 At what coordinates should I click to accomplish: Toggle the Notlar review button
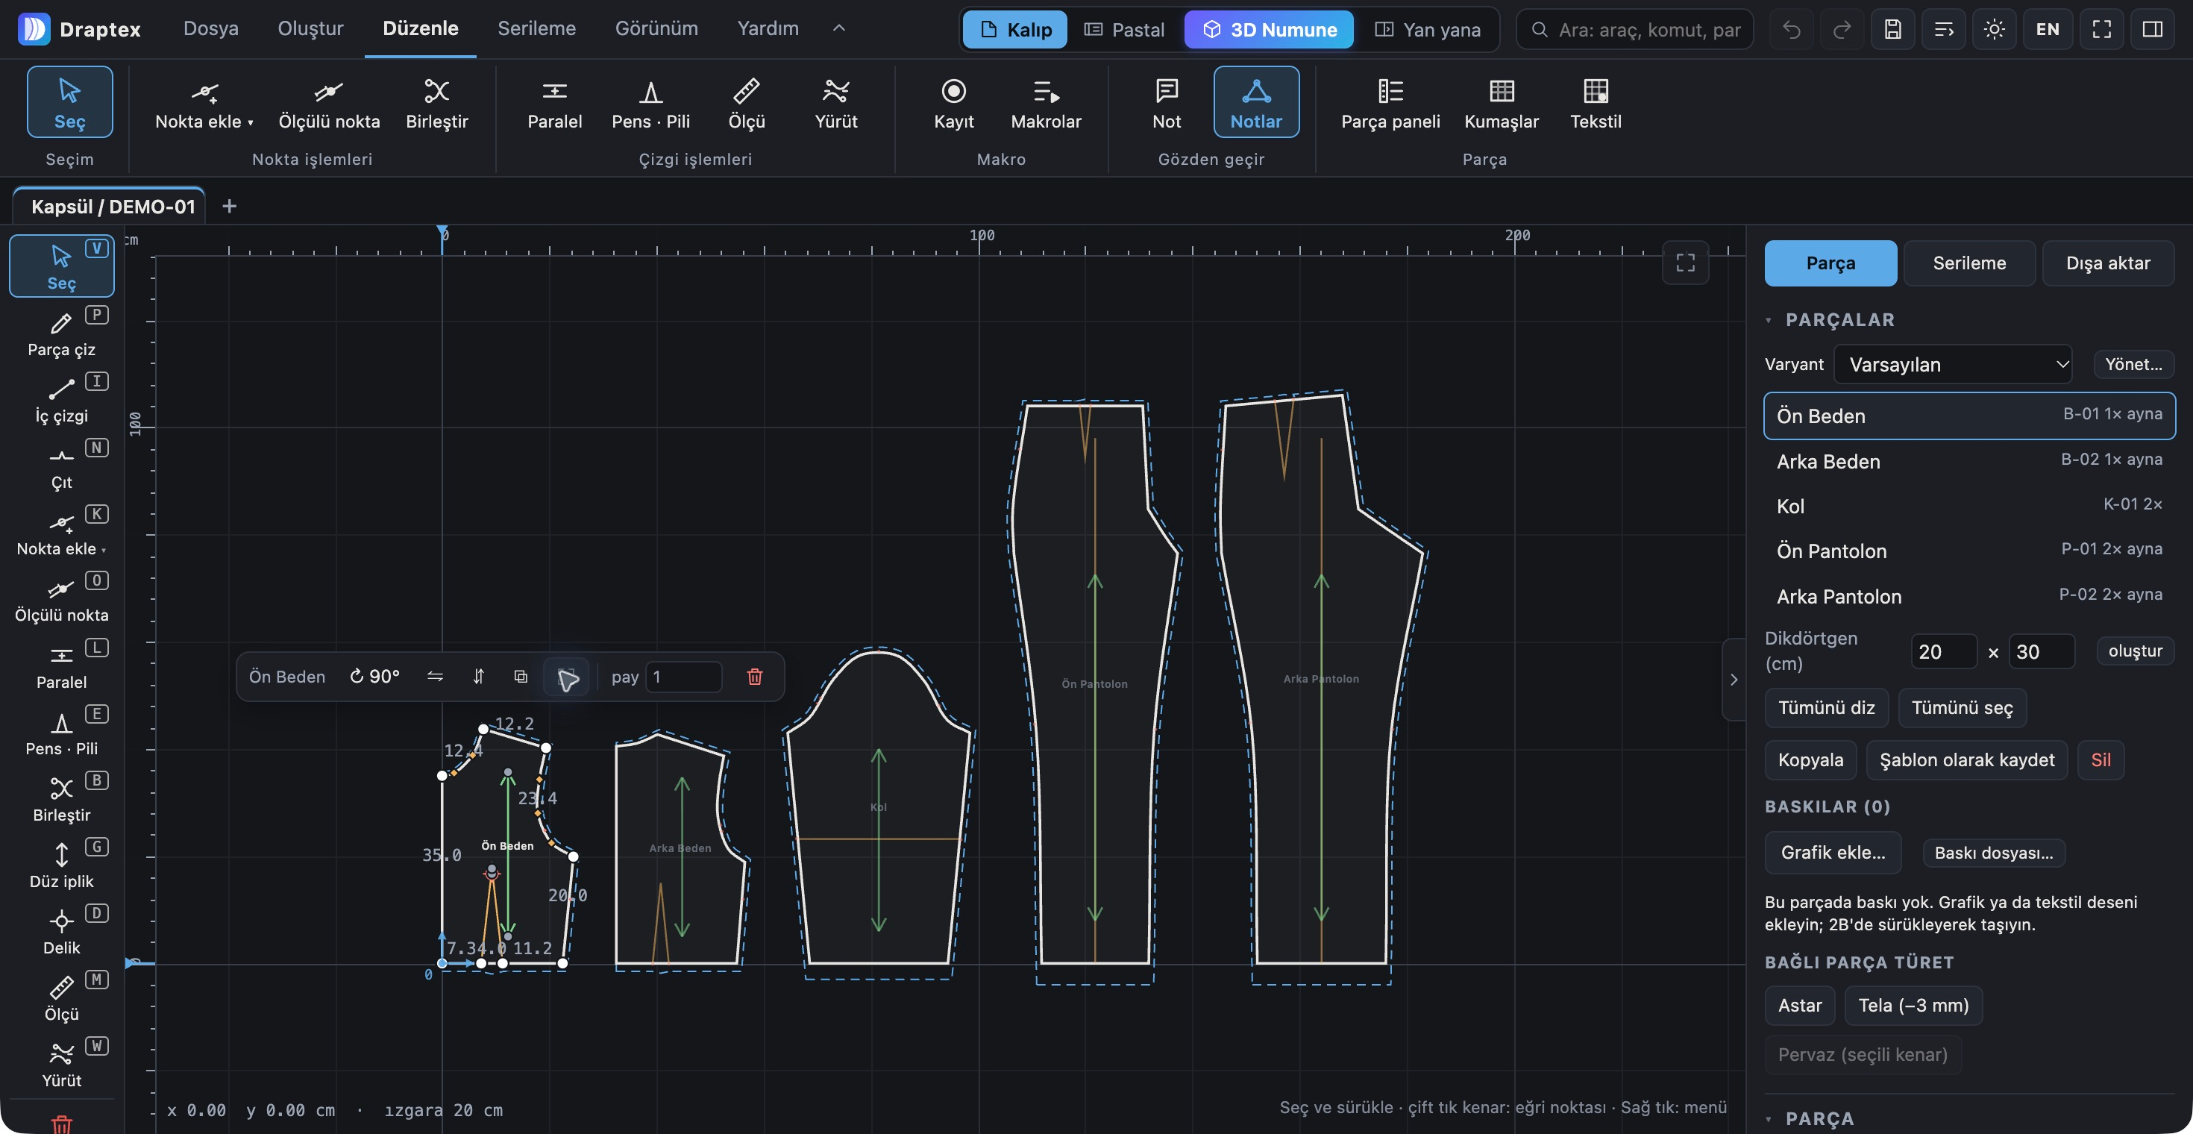click(1255, 102)
